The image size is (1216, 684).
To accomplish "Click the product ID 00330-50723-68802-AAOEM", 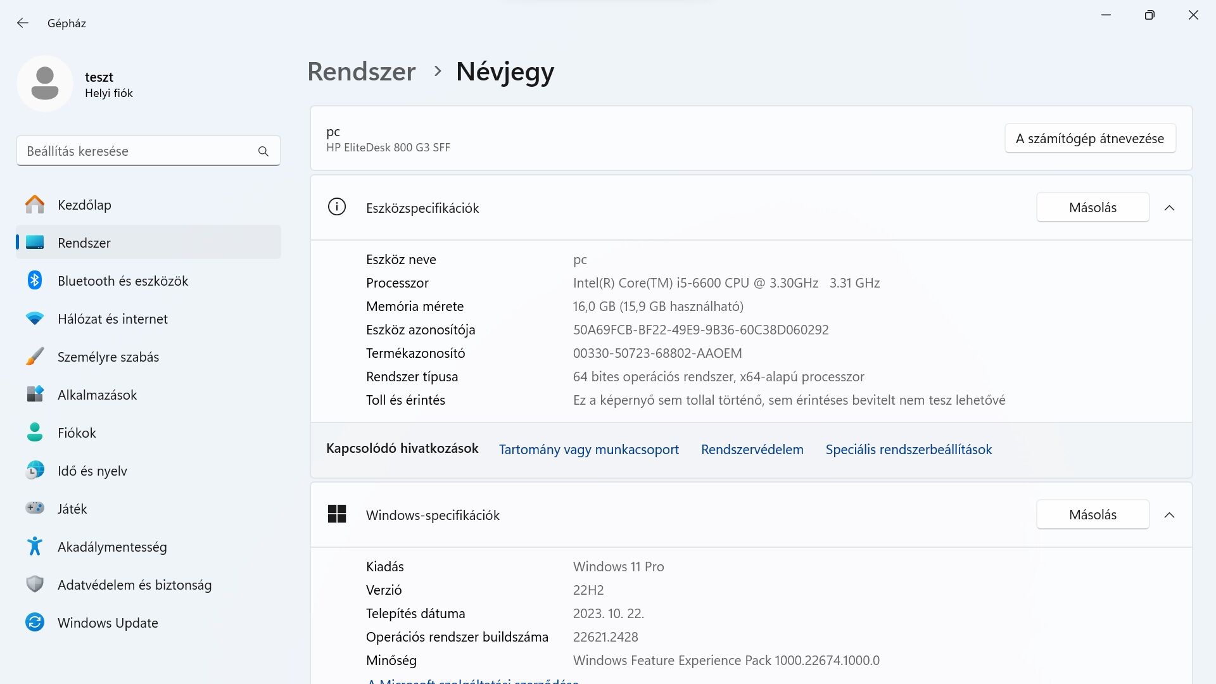I will (x=657, y=353).
